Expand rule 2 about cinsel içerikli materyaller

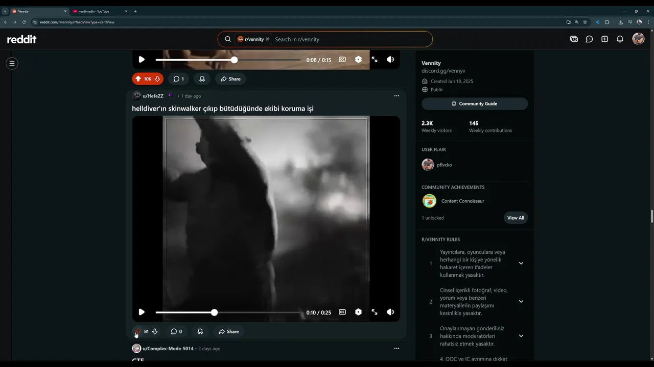click(521, 302)
